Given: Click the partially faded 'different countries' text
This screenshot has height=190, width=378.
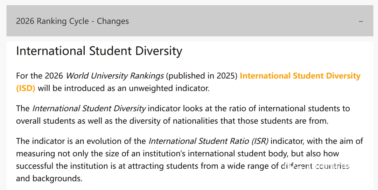Looking at the screenshot, I should point(315,166).
